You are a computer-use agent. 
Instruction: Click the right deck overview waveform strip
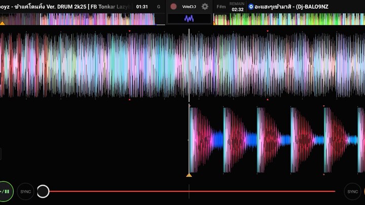coord(289,19)
